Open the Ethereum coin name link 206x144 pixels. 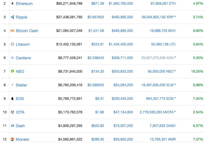tap(24, 4)
